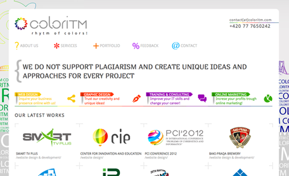Open the CIE balloon logo thumbnail
Viewport: 289px width, 176px height.
[111, 137]
